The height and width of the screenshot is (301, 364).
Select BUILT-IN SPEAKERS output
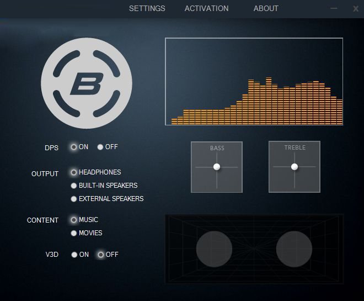point(73,186)
